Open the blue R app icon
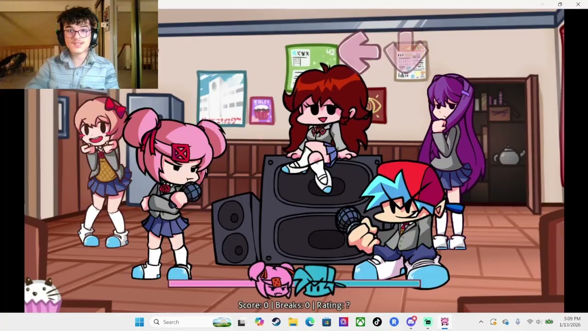This screenshot has width=588, height=331. [x=394, y=322]
